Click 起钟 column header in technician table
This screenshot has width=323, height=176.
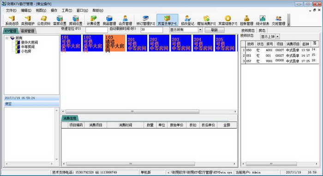(x=305, y=44)
